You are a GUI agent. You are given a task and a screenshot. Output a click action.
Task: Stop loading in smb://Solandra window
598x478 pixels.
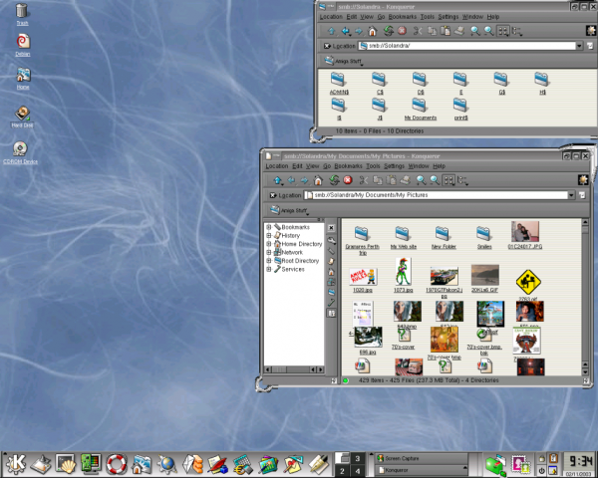(402, 31)
